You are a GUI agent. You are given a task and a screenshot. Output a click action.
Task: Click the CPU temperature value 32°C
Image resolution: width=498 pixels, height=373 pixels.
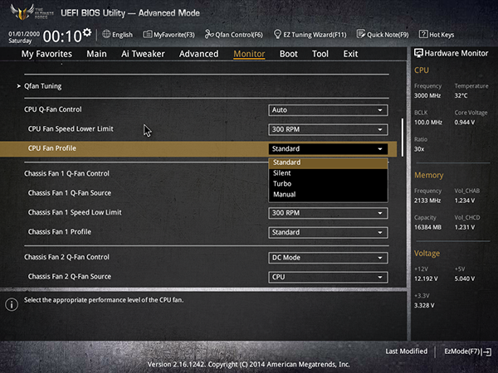pos(461,95)
